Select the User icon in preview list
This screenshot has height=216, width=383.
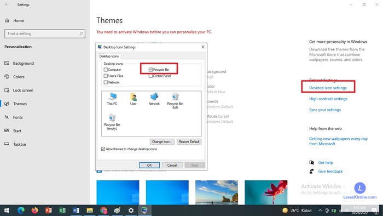click(x=133, y=99)
